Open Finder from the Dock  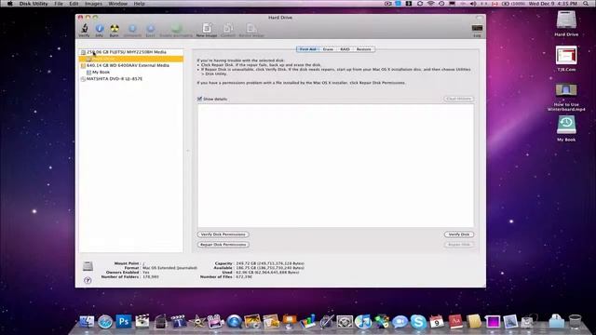point(87,321)
